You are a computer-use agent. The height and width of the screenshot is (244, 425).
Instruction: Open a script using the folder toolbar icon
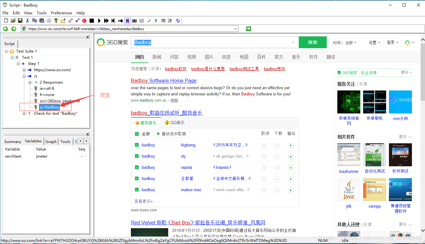(x=13, y=21)
